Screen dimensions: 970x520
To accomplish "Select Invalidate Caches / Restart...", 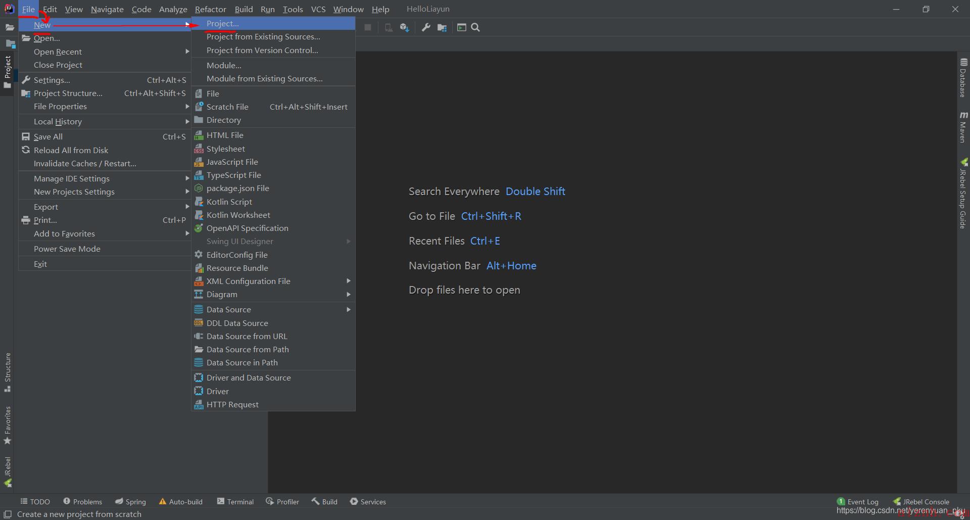I will [105, 163].
